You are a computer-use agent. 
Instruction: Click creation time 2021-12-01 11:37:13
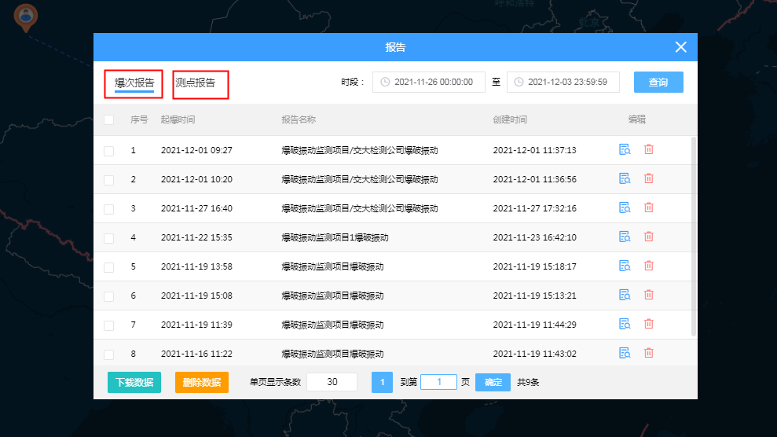point(535,150)
